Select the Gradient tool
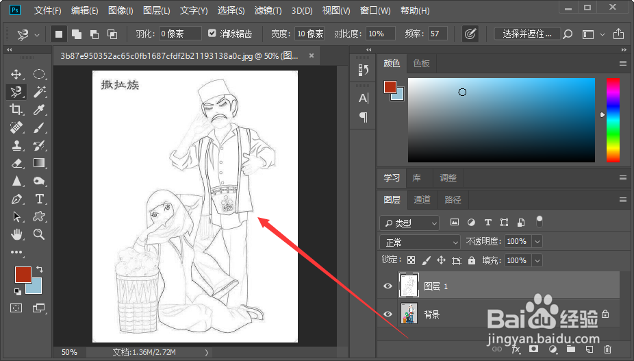 39,163
